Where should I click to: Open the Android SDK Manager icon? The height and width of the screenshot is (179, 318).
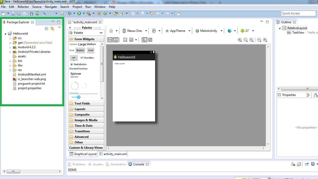[x=32, y=13]
